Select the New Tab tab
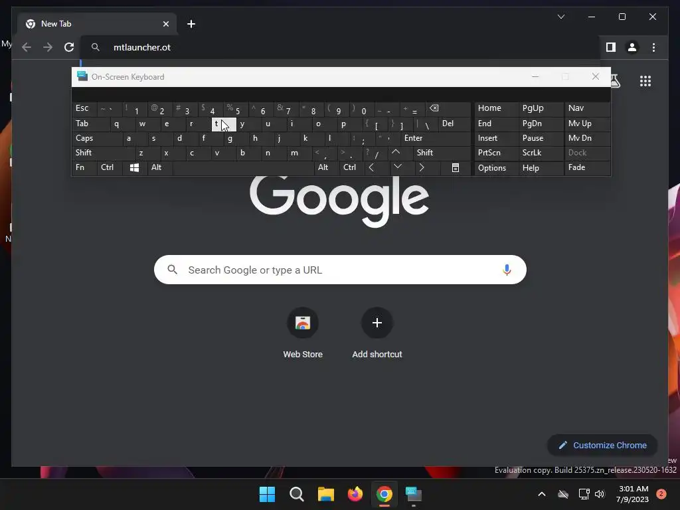 coord(97,24)
